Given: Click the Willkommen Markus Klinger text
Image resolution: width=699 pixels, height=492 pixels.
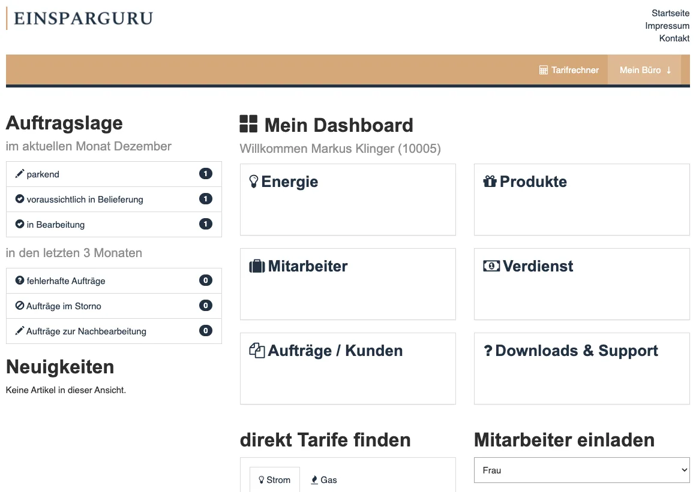Looking at the screenshot, I should (340, 148).
